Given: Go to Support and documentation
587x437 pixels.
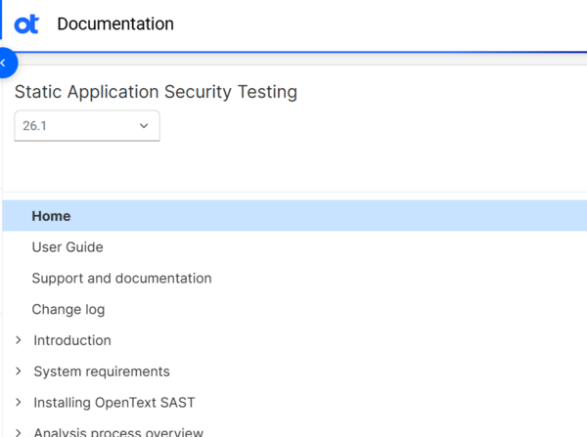Looking at the screenshot, I should (x=121, y=279).
